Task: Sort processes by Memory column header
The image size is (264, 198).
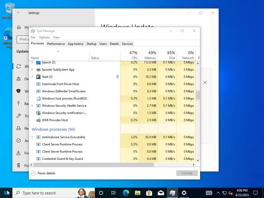Action: pos(149,55)
